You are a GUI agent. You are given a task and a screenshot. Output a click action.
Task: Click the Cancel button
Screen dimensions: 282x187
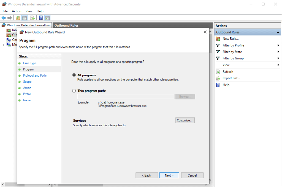tap(192, 175)
